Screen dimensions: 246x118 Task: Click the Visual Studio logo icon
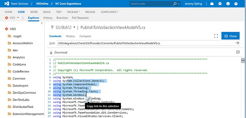pyautogui.click(x=6, y=4)
